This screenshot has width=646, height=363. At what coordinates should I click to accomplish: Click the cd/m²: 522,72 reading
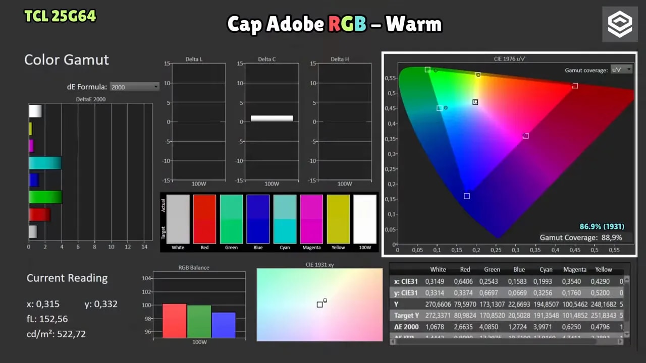tap(56, 334)
